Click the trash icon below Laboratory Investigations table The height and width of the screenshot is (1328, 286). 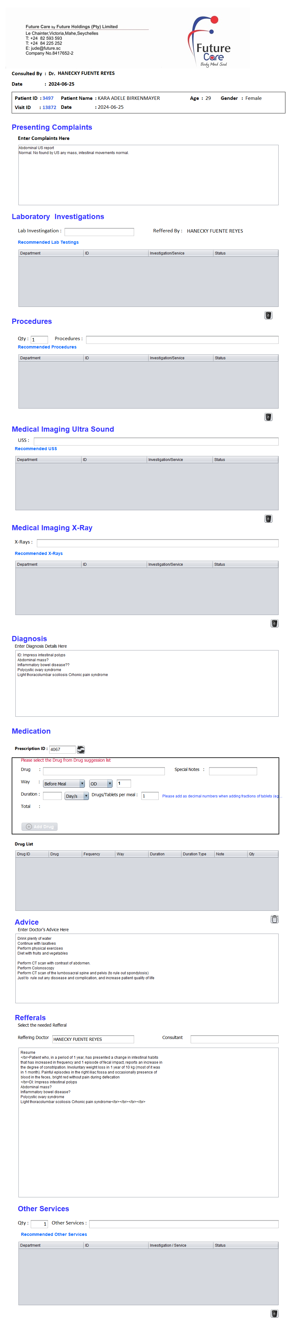pos(268,315)
